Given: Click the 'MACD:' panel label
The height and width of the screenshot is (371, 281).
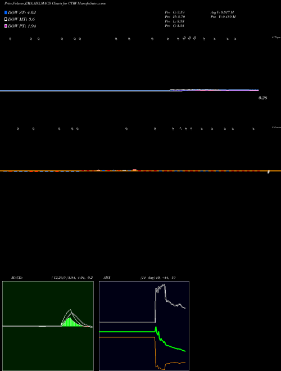Looking at the screenshot, I should [17, 278].
